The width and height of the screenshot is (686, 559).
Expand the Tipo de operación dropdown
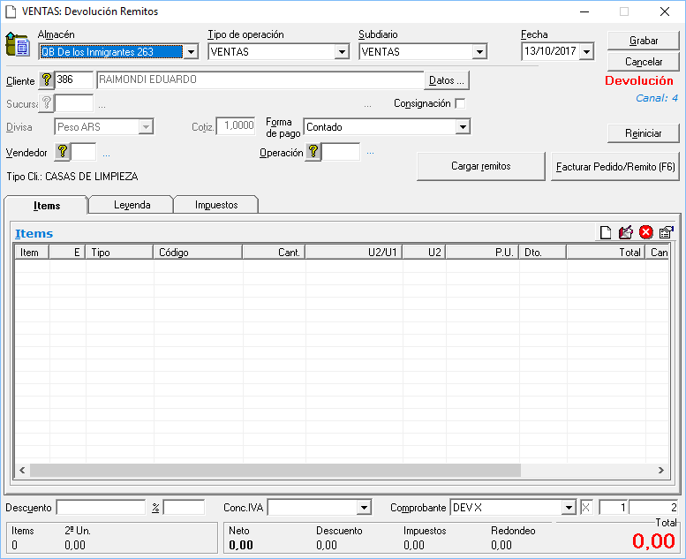click(x=342, y=52)
